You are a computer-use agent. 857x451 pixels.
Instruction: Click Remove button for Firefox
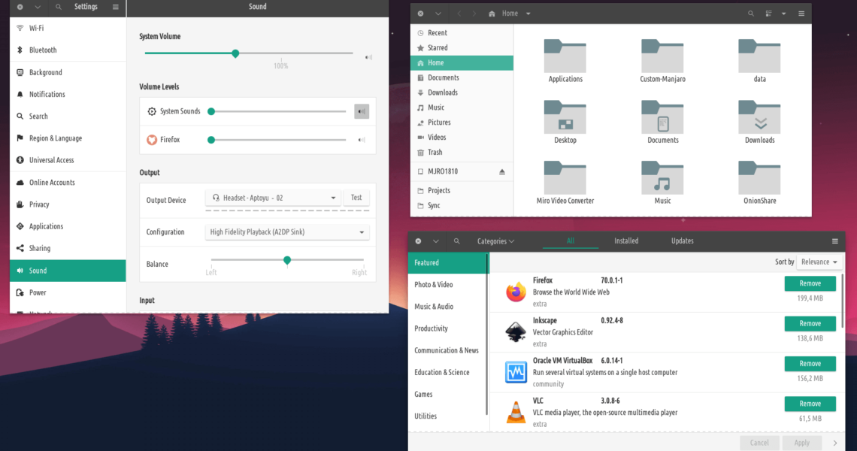click(x=810, y=283)
